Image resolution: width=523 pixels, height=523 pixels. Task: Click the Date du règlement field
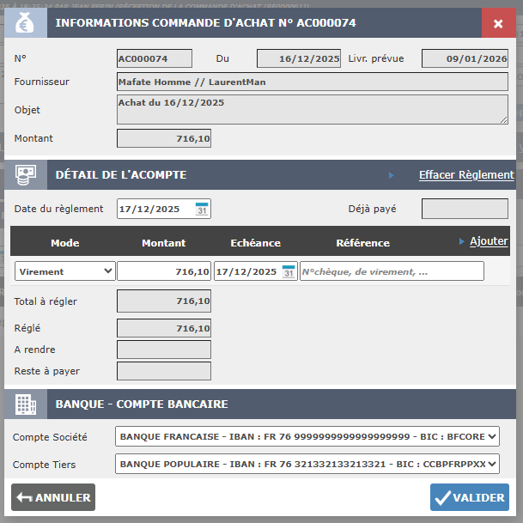click(x=155, y=209)
